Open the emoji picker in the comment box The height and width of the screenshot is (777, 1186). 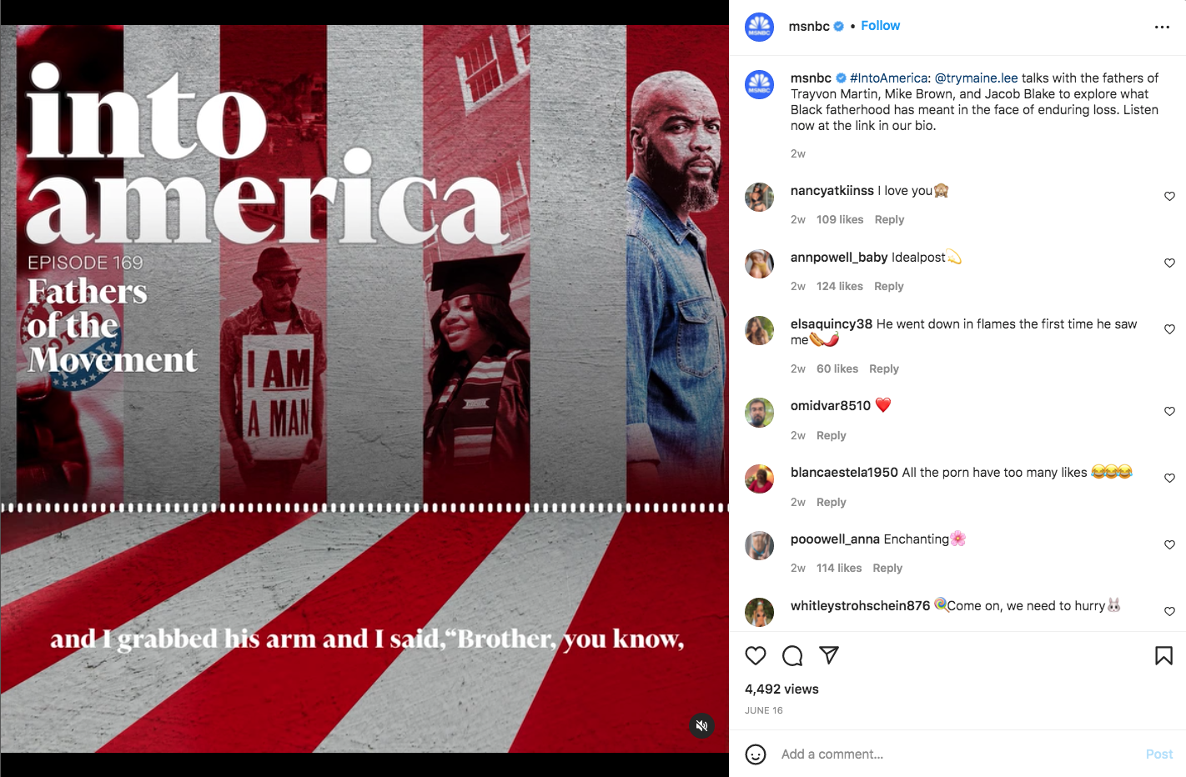point(756,754)
